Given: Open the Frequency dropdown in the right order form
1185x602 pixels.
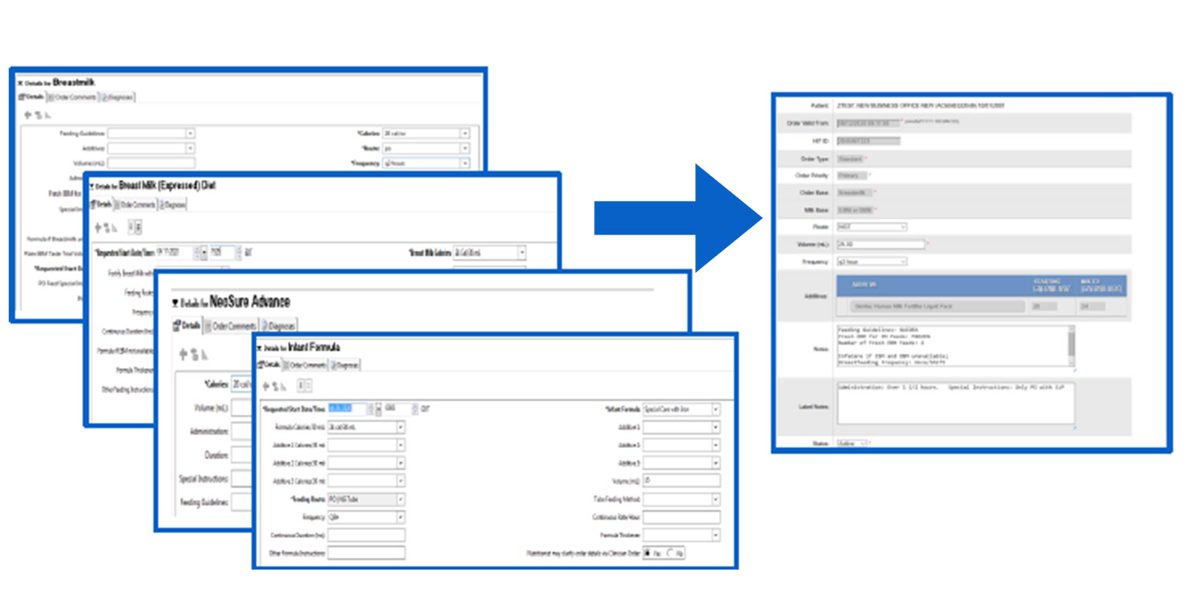Looking at the screenshot, I should [903, 261].
